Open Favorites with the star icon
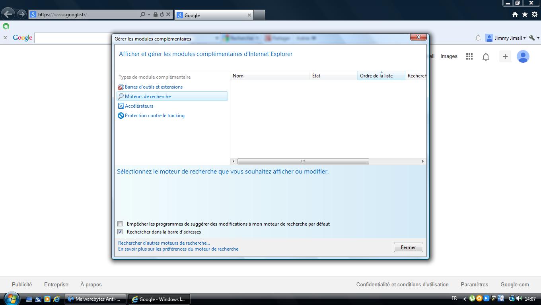This screenshot has height=305, width=541. [525, 15]
